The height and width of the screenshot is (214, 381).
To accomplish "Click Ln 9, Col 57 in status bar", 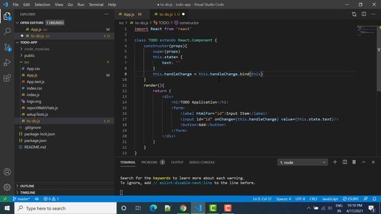I will (x=262, y=199).
